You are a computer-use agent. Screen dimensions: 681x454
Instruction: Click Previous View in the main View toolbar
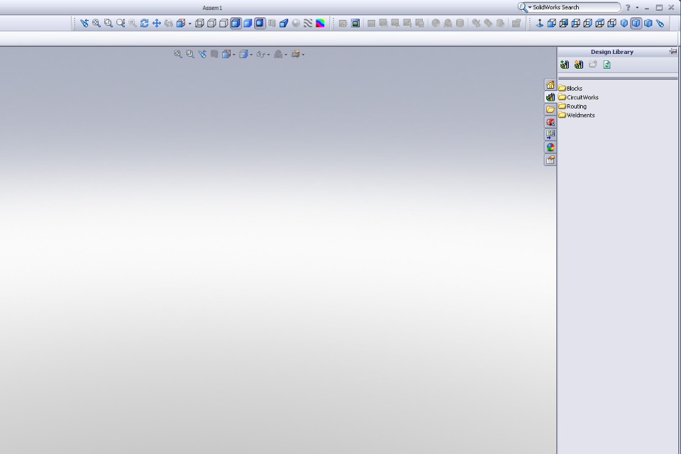[84, 23]
